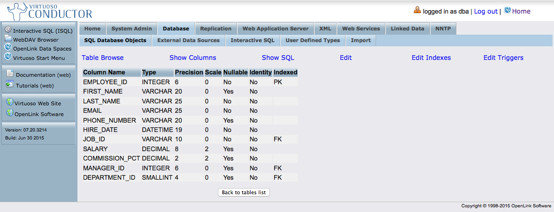
Task: Switch to the Linked Data tab
Action: tap(408, 29)
